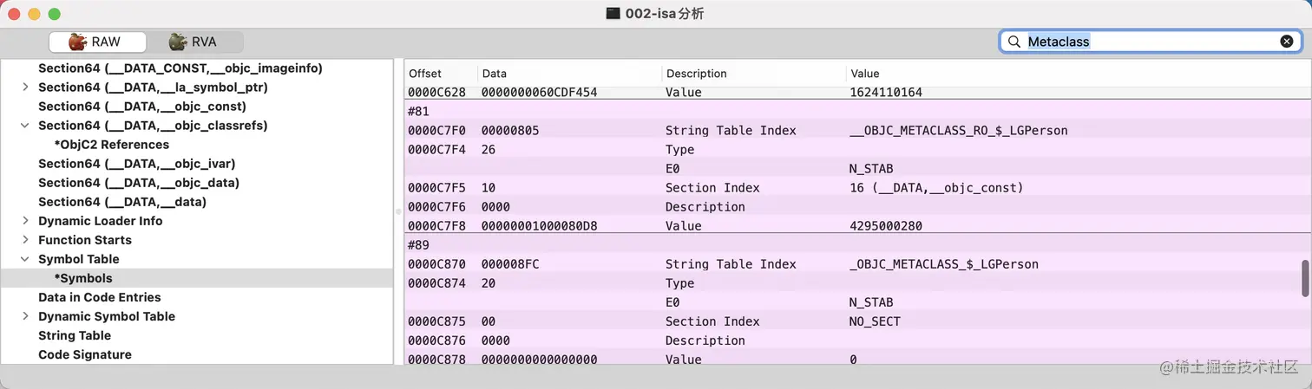Expand Dynamic Symbol Table node

(25, 316)
